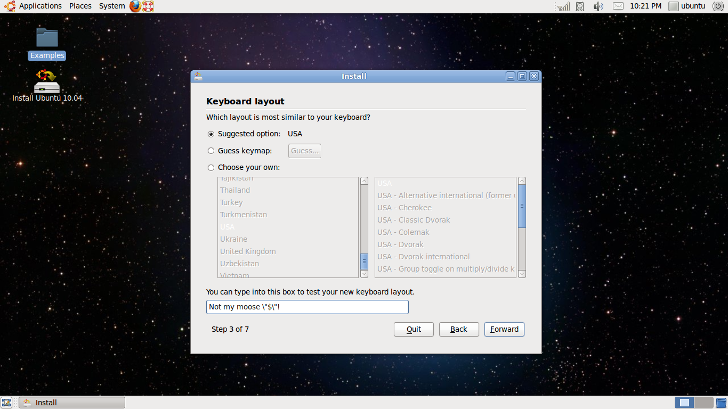Open the network signal indicator

click(563, 6)
